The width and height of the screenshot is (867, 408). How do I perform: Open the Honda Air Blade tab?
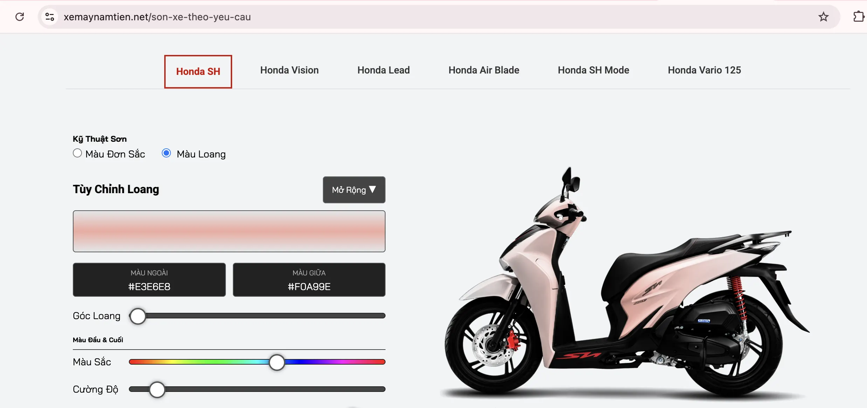[484, 70]
